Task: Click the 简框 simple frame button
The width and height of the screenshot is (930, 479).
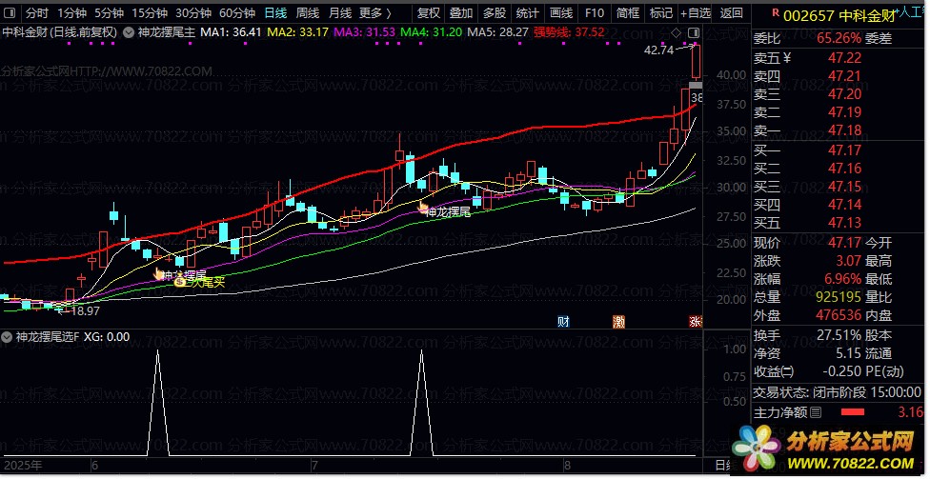Action: click(628, 12)
